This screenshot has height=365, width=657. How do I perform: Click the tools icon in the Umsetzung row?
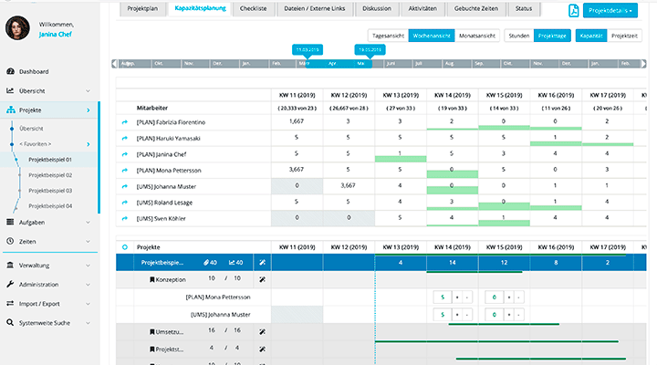click(262, 330)
